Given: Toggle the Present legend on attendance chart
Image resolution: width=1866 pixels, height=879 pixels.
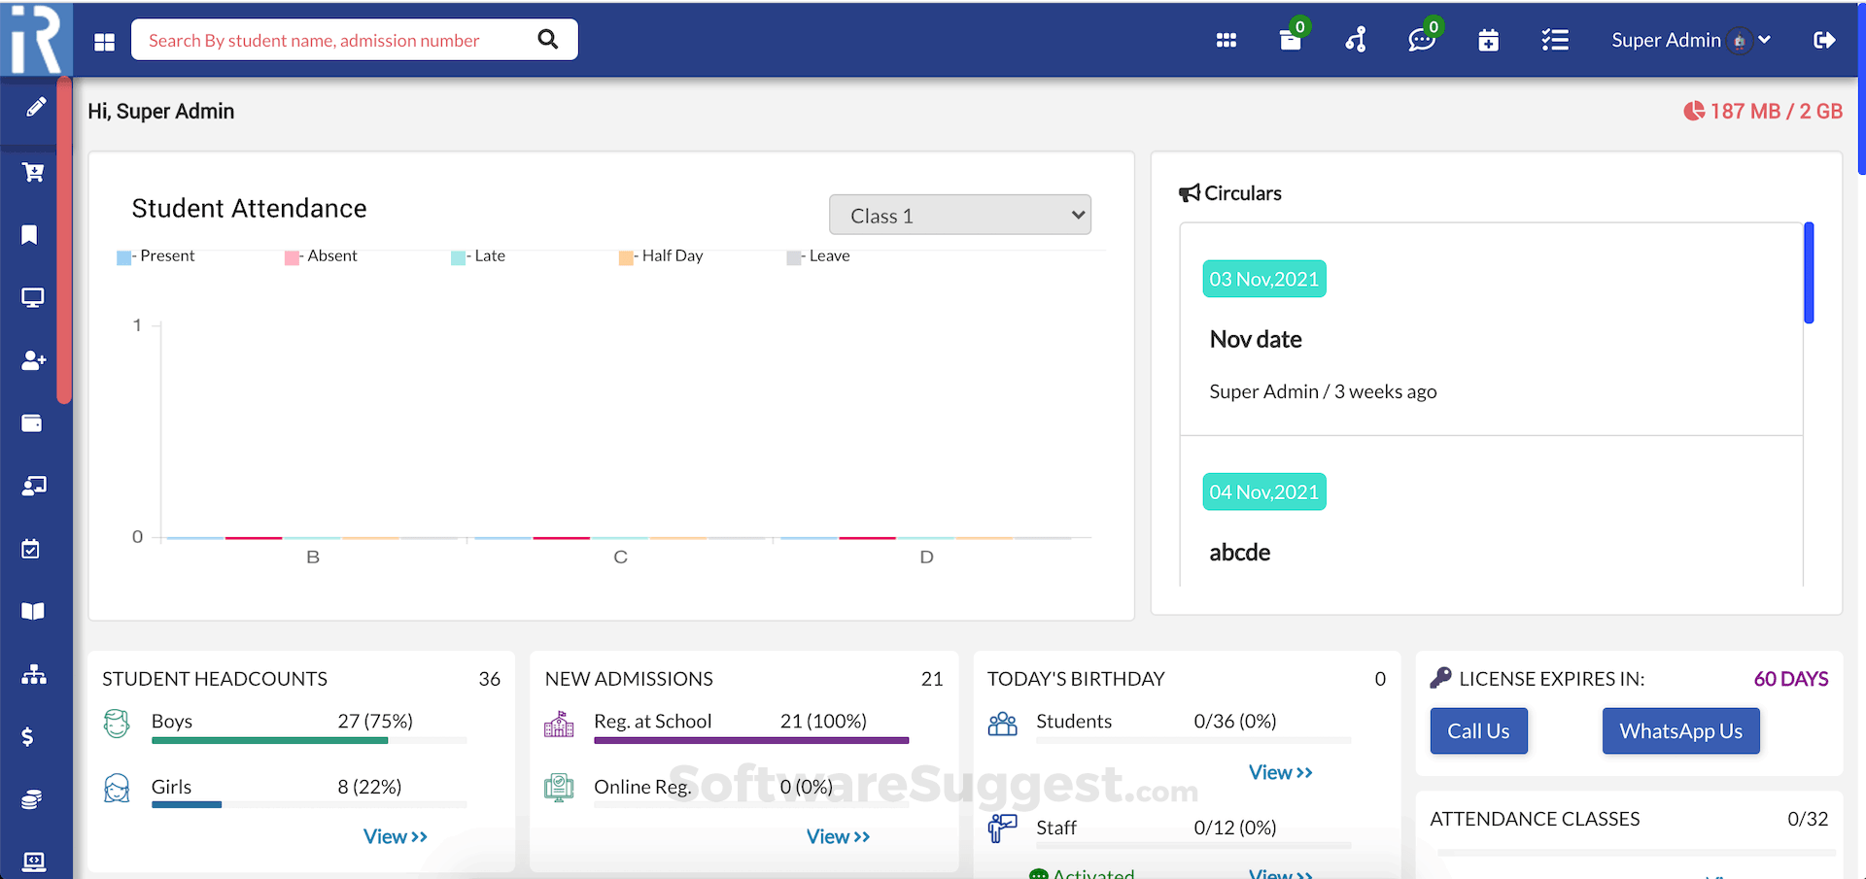Looking at the screenshot, I should coord(155,255).
